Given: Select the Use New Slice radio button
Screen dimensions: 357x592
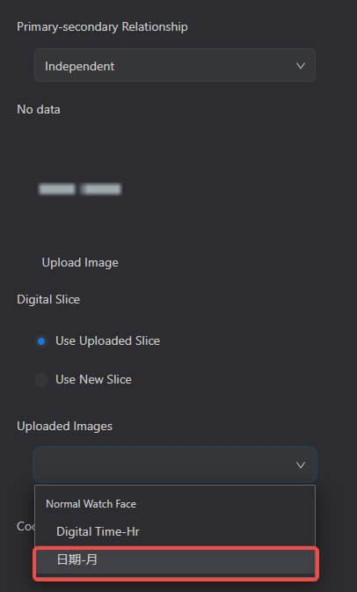Looking at the screenshot, I should coord(41,380).
